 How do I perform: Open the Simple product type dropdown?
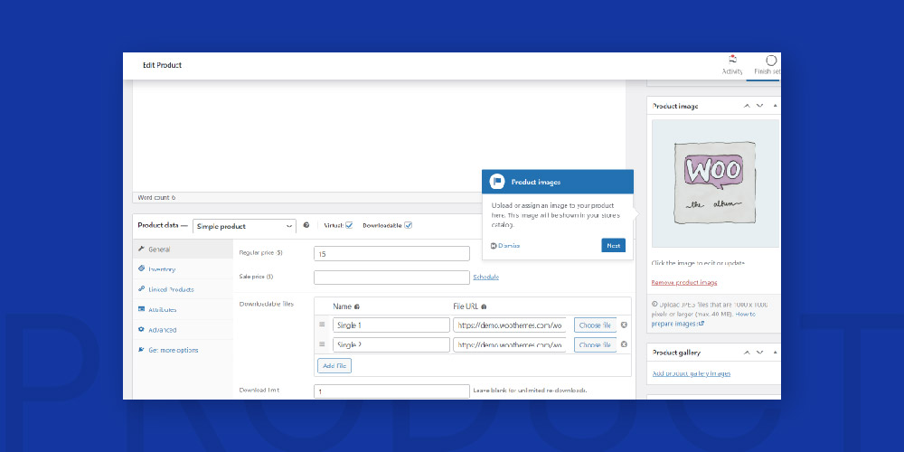244,226
